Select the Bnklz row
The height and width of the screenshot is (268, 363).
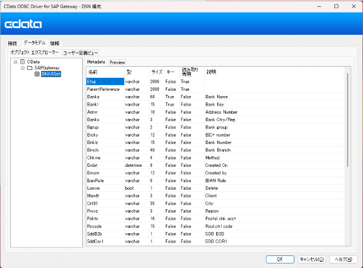click(216, 142)
